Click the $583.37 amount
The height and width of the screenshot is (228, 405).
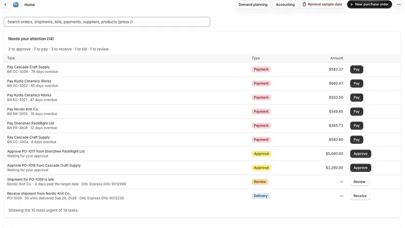click(336, 69)
